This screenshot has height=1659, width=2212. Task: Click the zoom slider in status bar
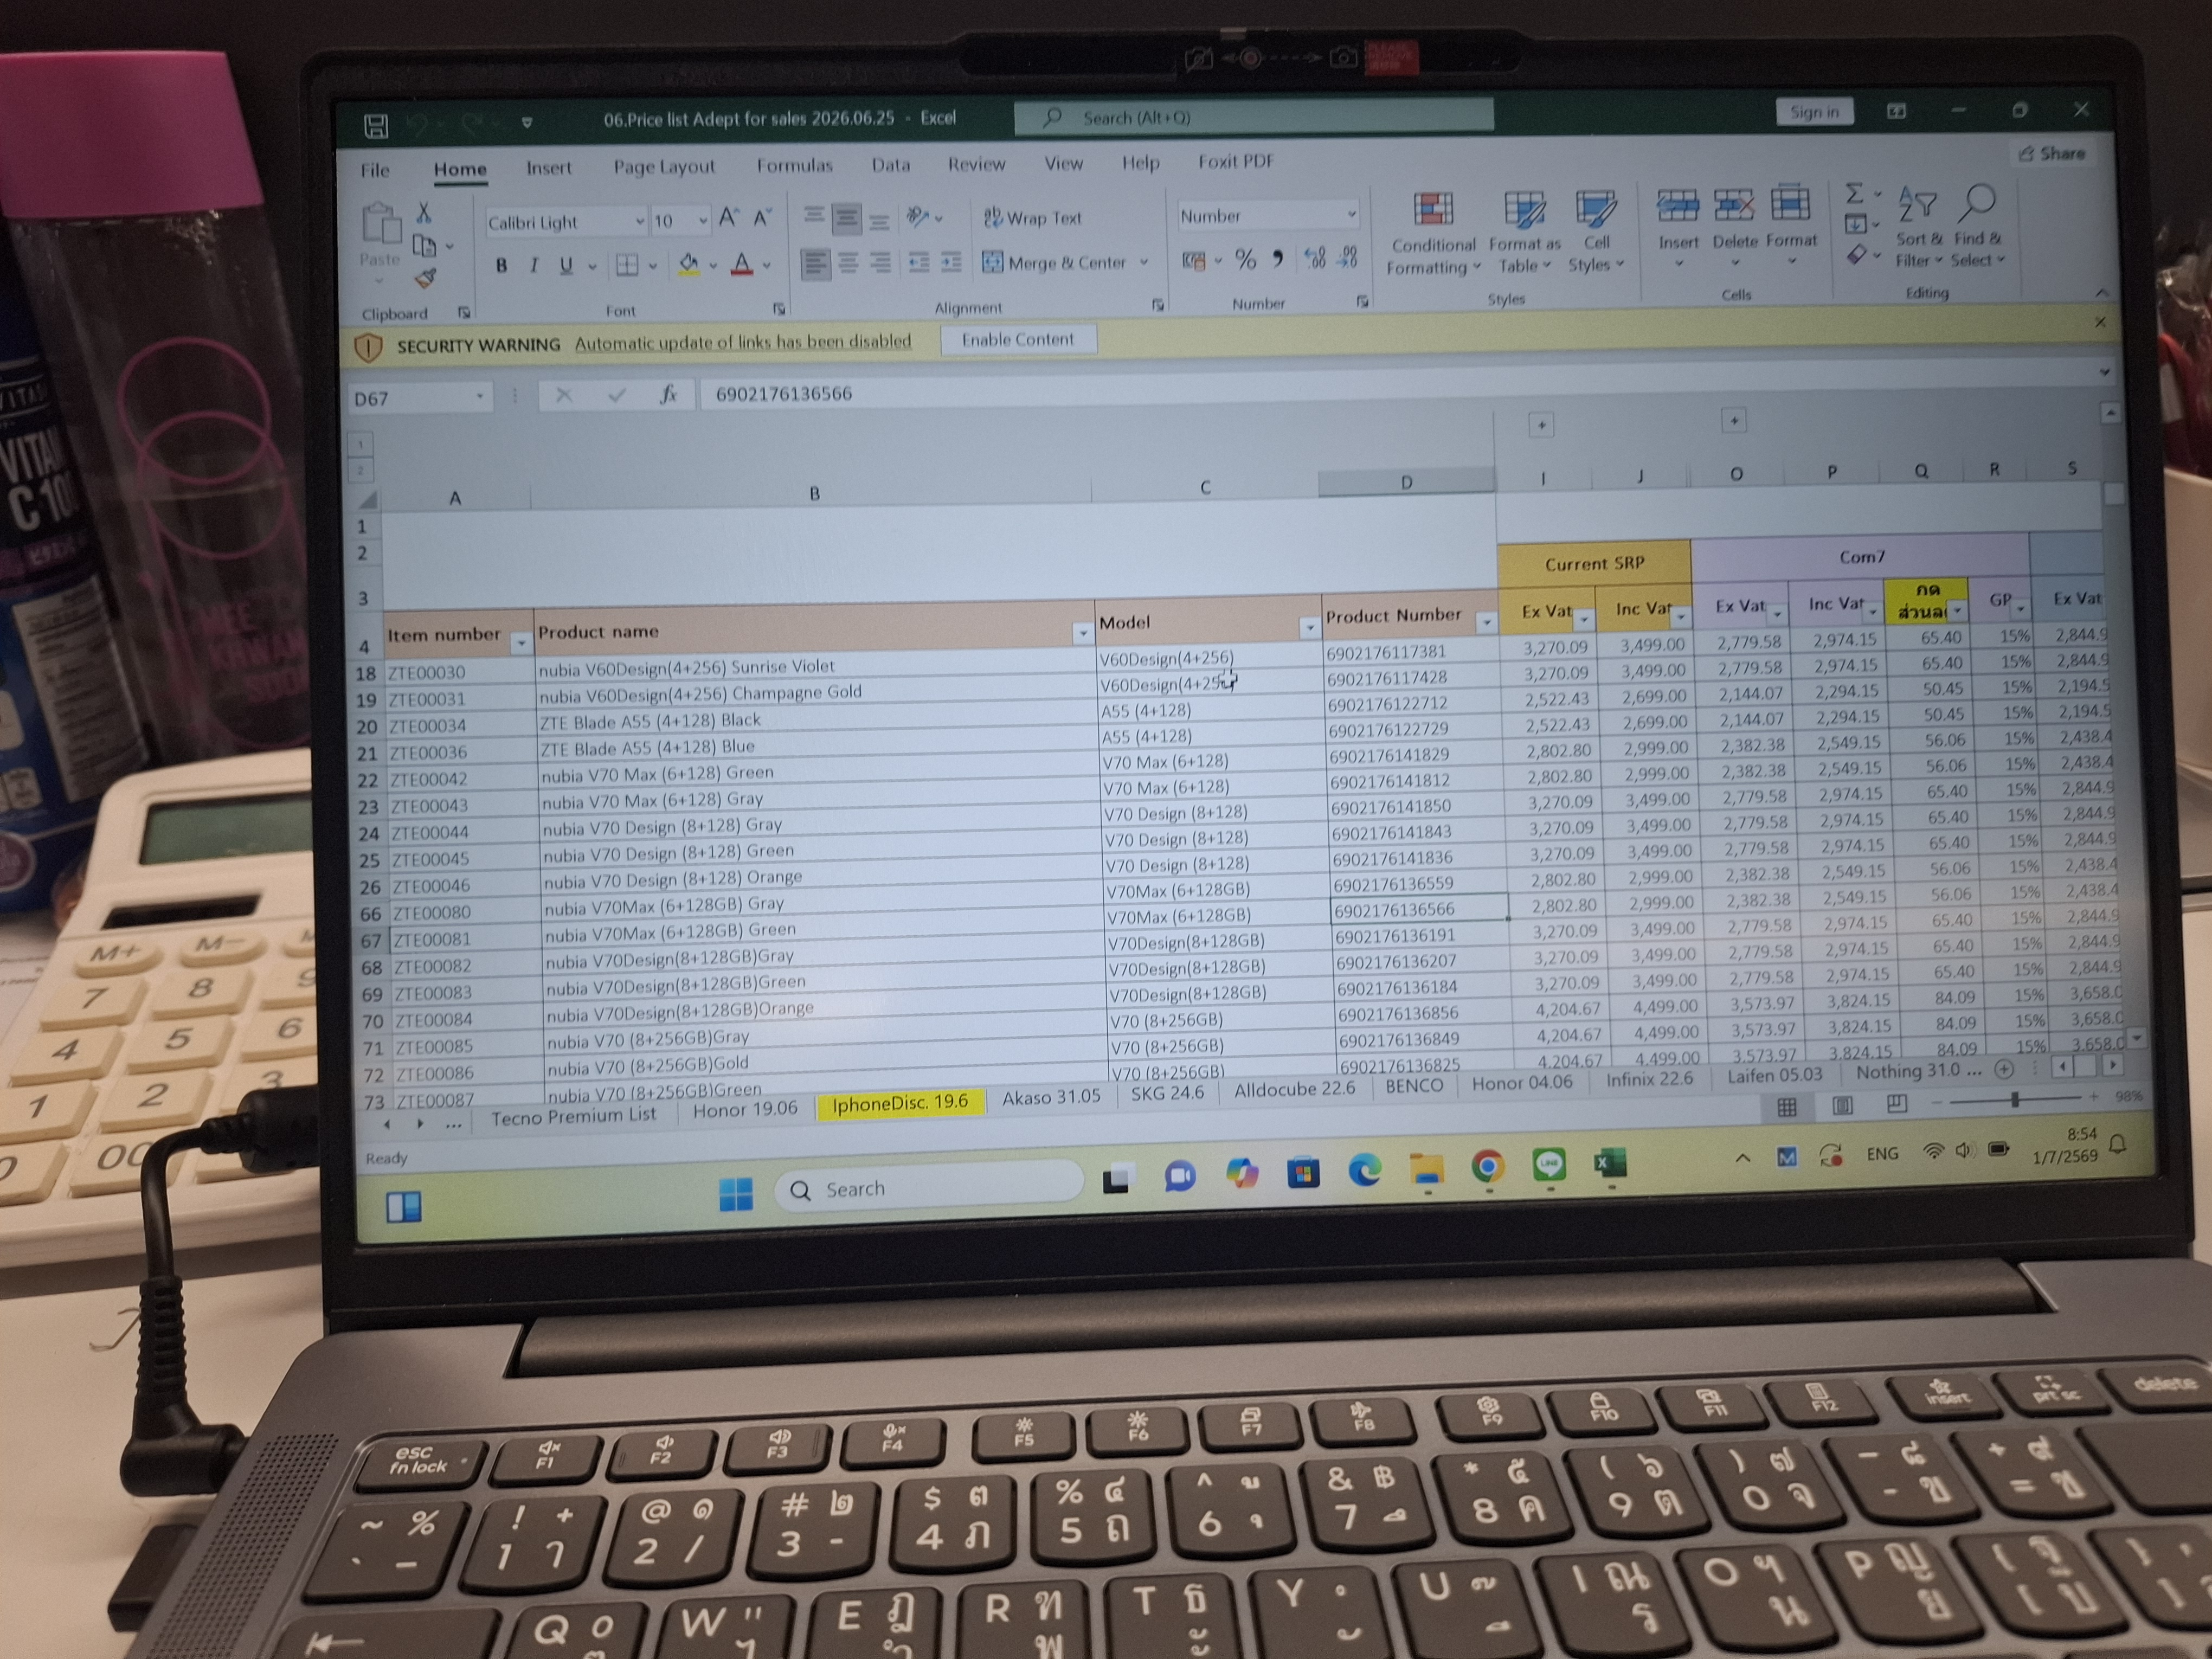[x=2015, y=1099]
